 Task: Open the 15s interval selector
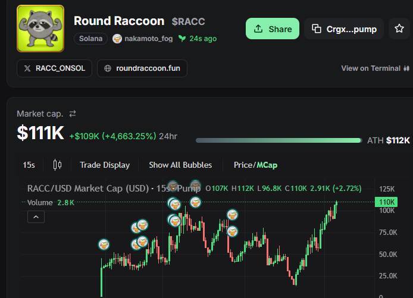tap(29, 165)
